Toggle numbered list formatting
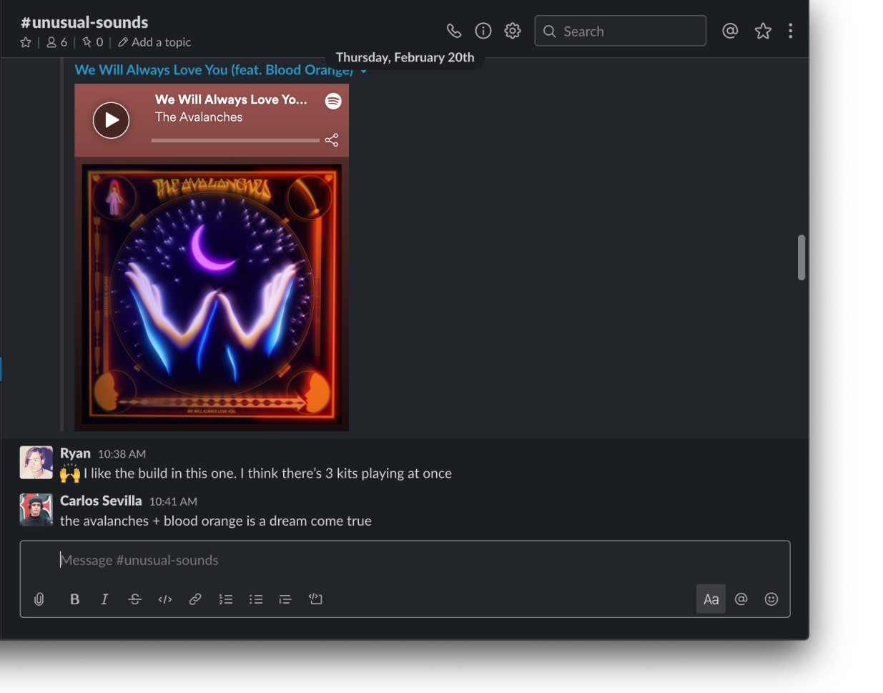883x693 pixels. click(226, 599)
